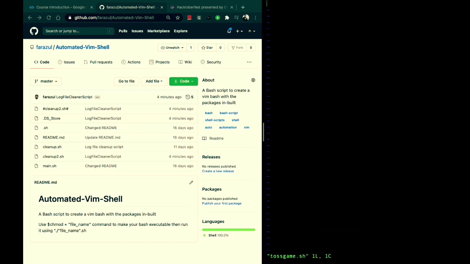Go to browser home page
The width and height of the screenshot is (470, 264).
tap(58, 18)
